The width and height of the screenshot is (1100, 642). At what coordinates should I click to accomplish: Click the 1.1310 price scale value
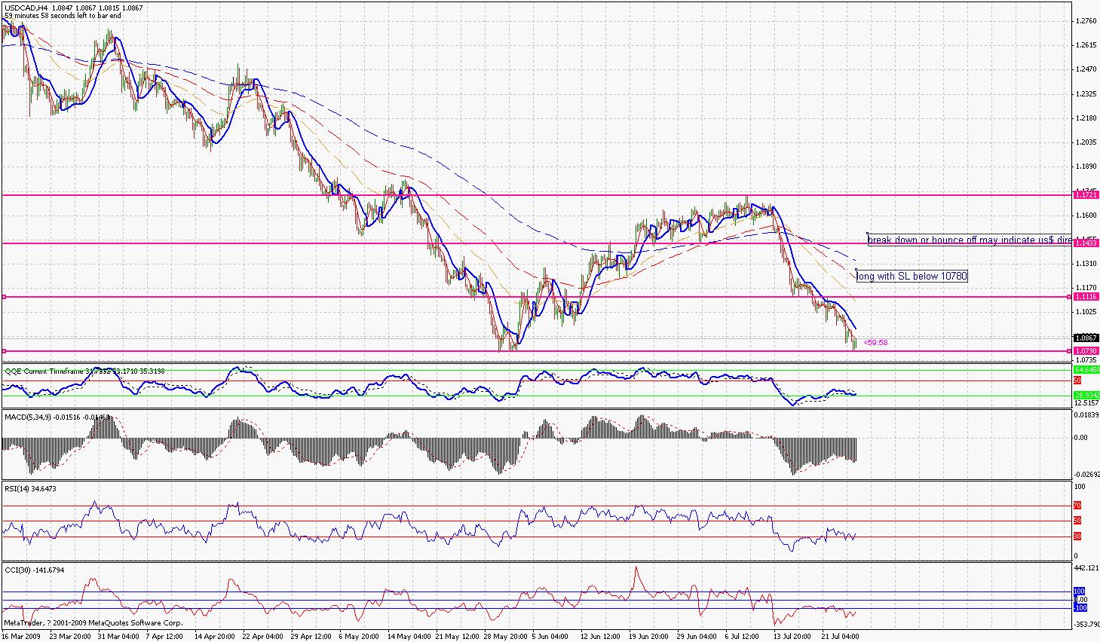click(1086, 264)
